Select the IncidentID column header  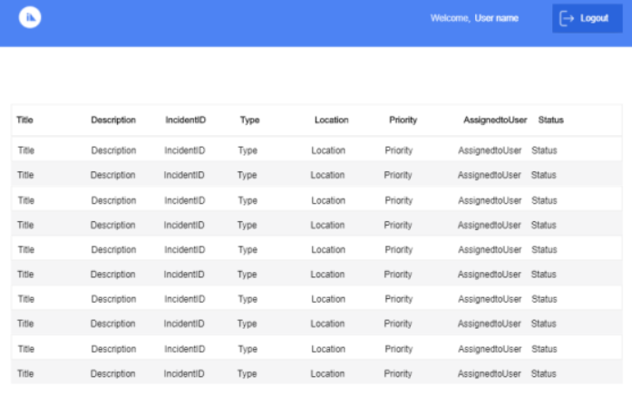(x=185, y=120)
